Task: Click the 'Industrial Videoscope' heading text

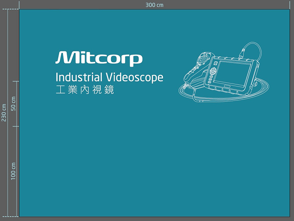Action: click(x=109, y=77)
